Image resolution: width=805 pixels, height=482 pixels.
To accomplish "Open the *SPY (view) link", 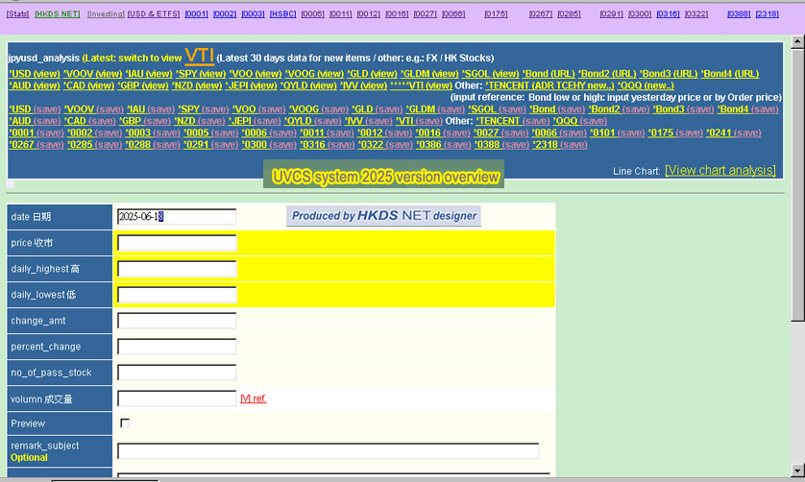I will coord(201,74).
